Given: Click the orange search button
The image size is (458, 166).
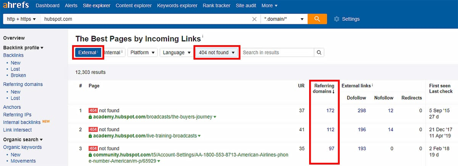Looking at the screenshot, I should click(x=317, y=19).
